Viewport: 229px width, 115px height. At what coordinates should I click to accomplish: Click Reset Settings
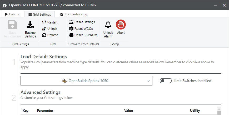pos(82,22)
